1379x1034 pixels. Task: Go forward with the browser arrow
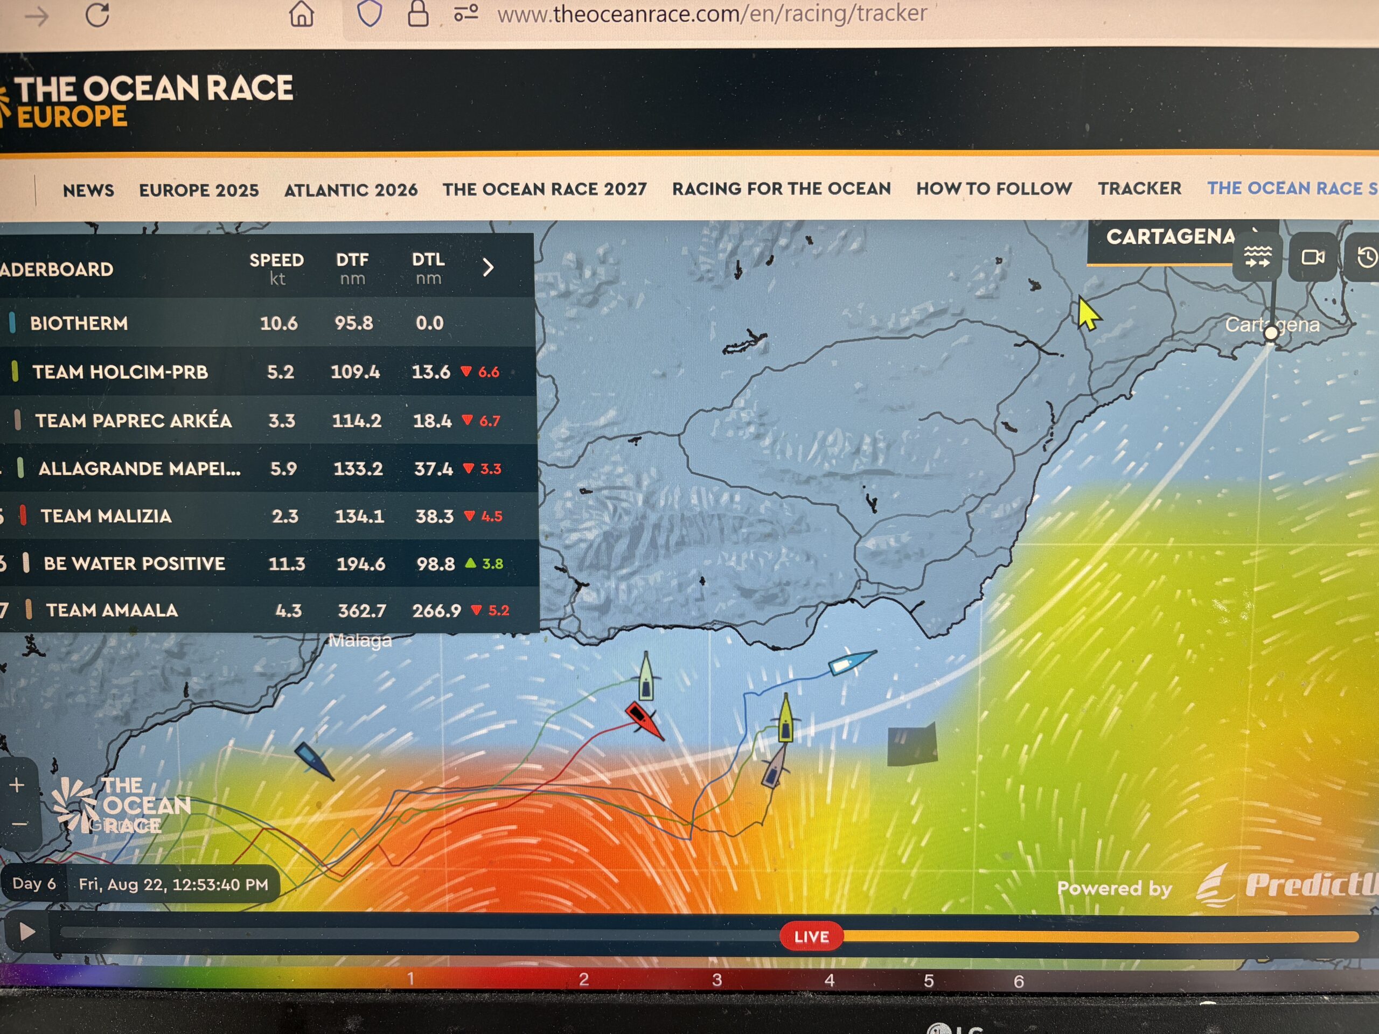(x=37, y=16)
